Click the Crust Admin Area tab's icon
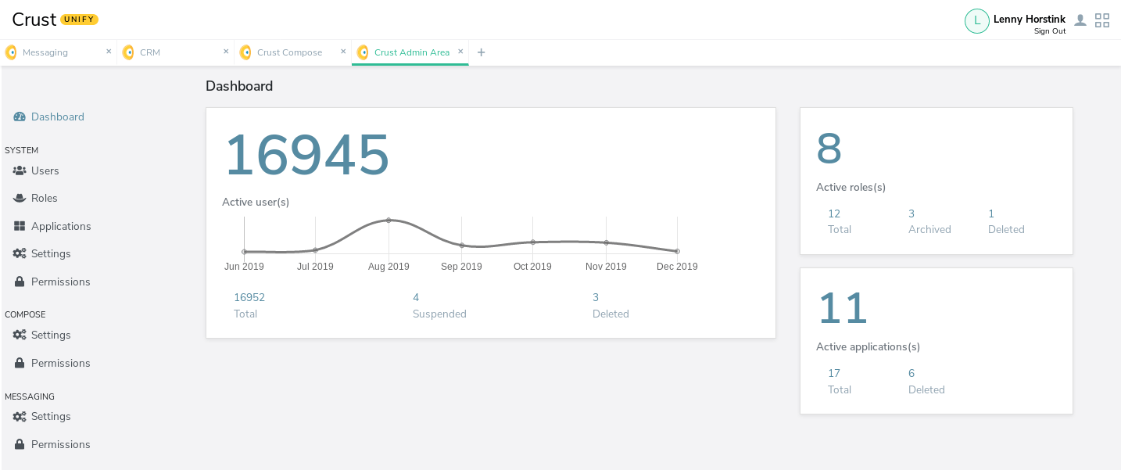This screenshot has width=1121, height=470. click(363, 52)
